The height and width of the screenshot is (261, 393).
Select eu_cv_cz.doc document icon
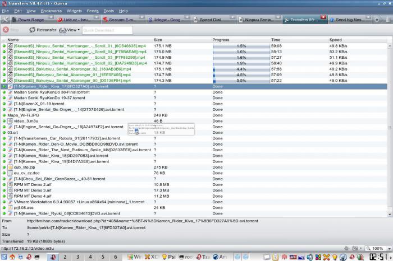(10, 173)
